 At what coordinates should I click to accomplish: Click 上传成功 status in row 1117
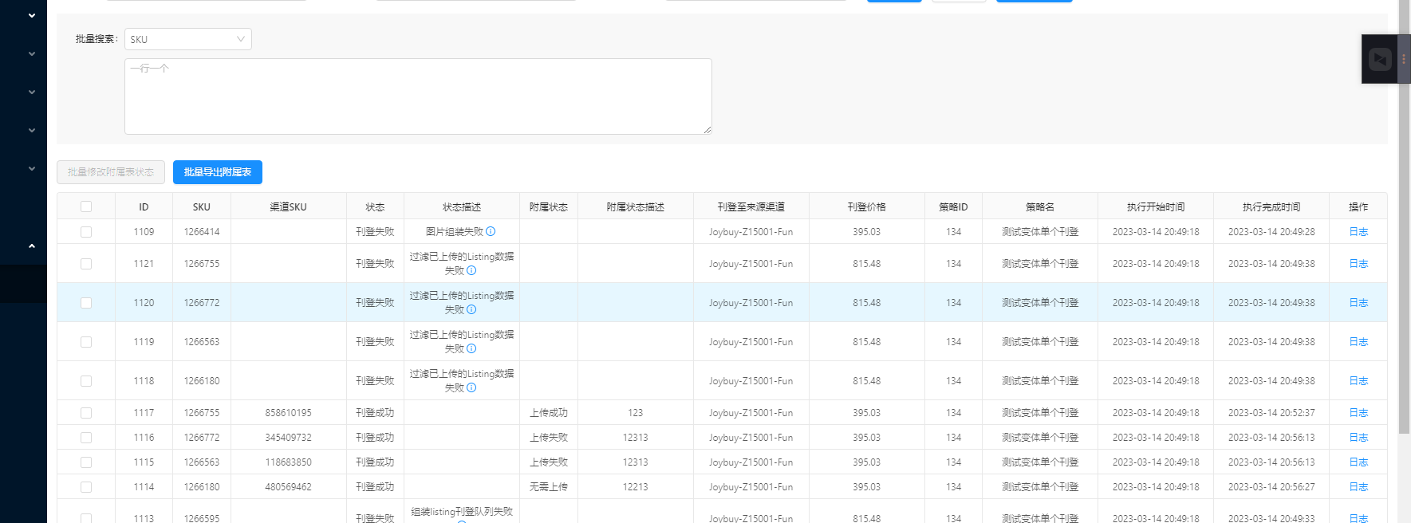click(549, 413)
